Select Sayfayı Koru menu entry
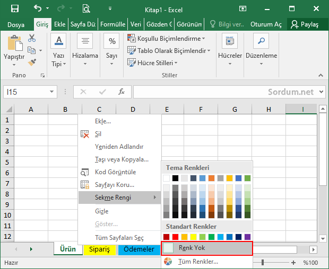Screen dimensions: 329x269 tap(119, 185)
